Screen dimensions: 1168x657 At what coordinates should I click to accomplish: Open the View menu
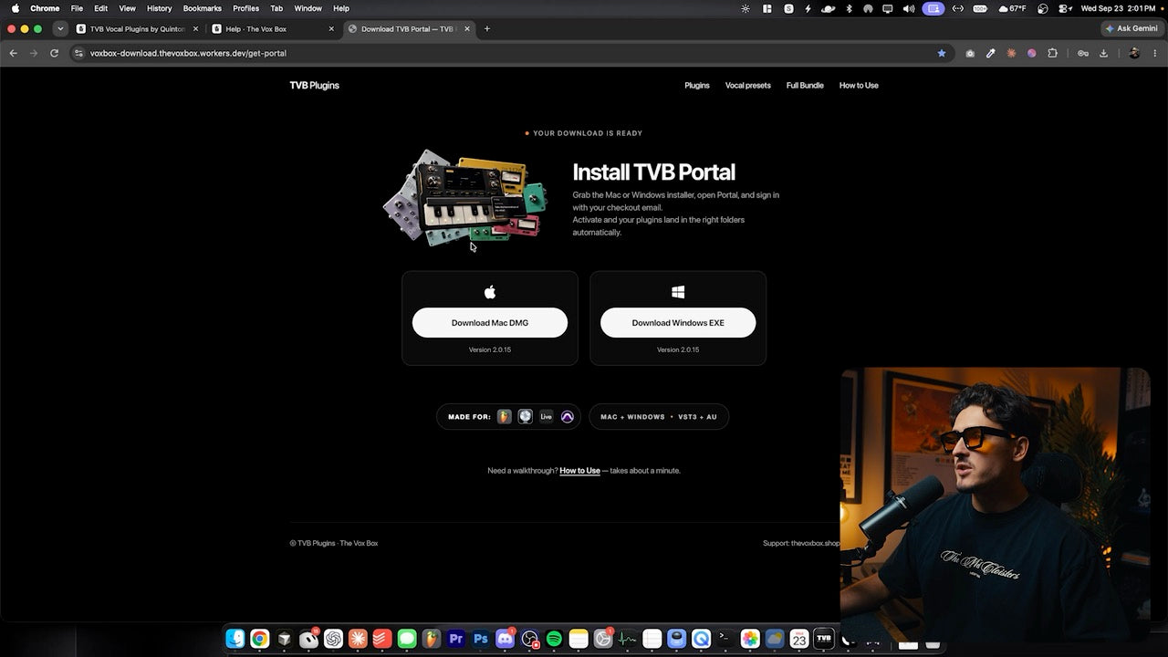pos(128,8)
